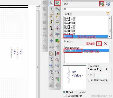Select the Place Bezier Curve tool
113x98 pixels.
(51, 78)
